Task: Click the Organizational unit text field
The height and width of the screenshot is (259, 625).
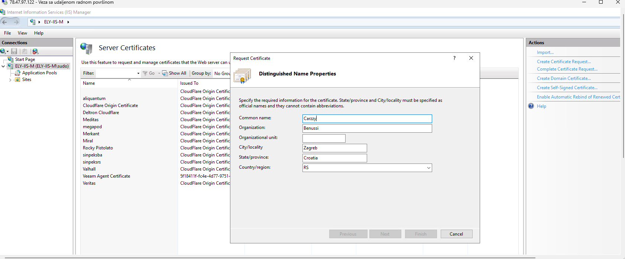Action: pos(324,138)
